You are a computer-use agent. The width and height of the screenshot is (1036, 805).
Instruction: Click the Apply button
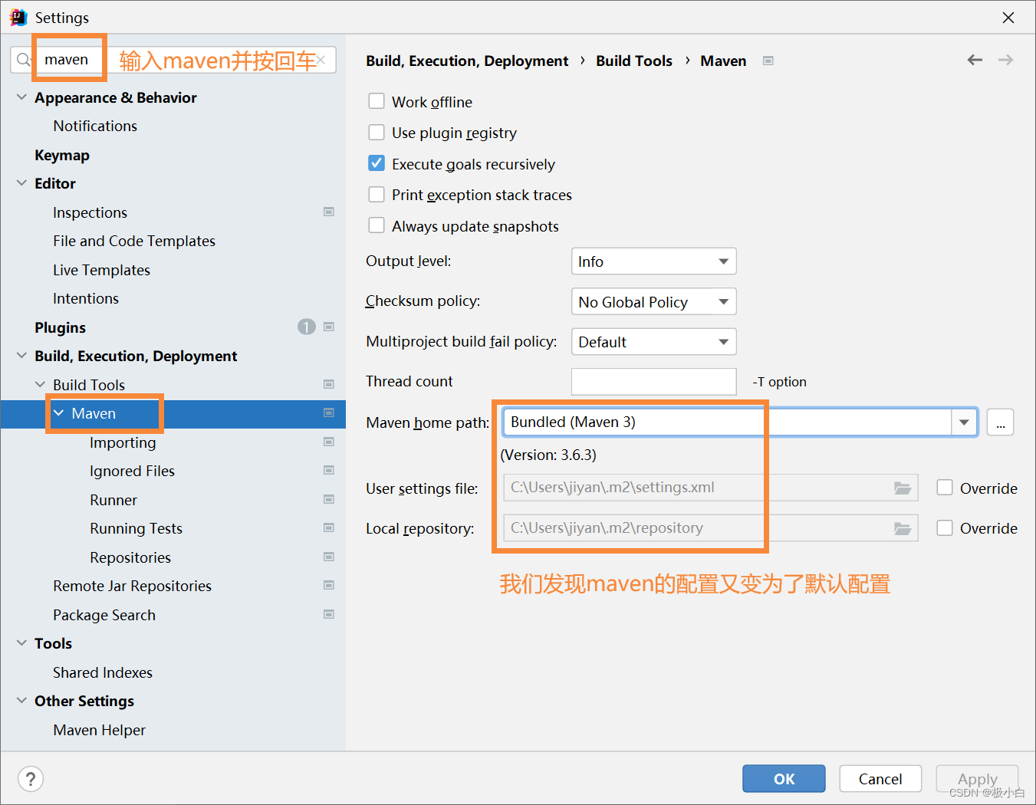point(977,779)
